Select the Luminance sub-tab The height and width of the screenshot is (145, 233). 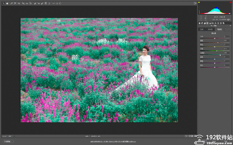[219, 29]
